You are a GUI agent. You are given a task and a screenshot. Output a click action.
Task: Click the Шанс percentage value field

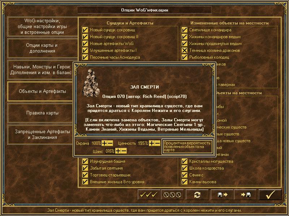(110, 151)
